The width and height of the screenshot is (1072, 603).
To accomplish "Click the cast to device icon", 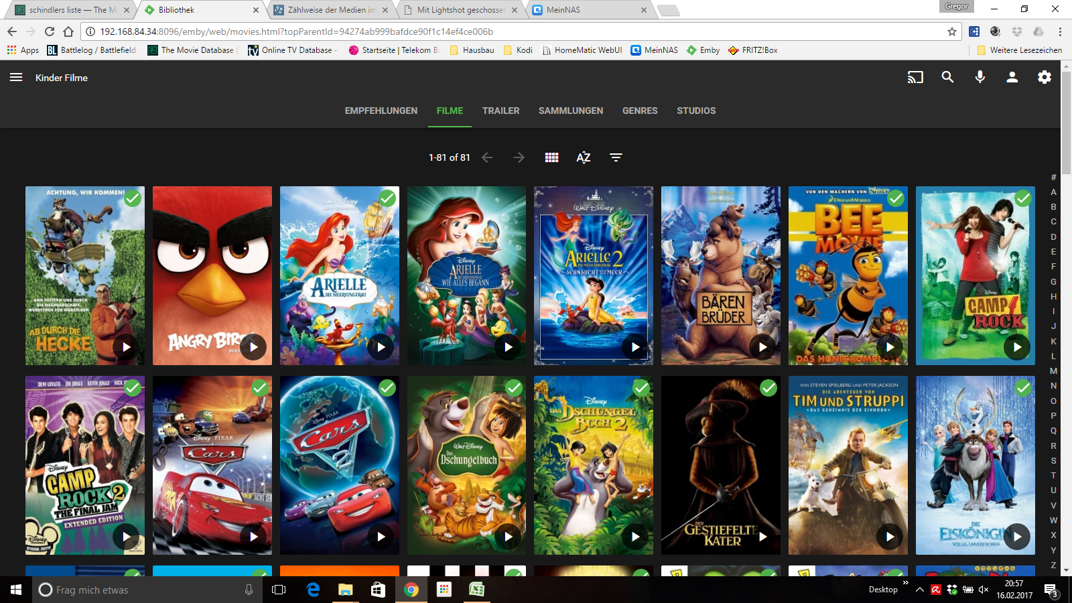I will pos(915,78).
